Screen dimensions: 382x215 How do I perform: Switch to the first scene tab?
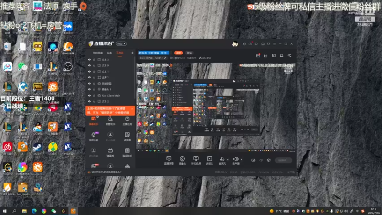98,53
